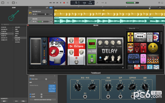Toggle the Count-in 1234 button
The width and height of the screenshot is (165, 103).
pyautogui.click(x=103, y=3)
